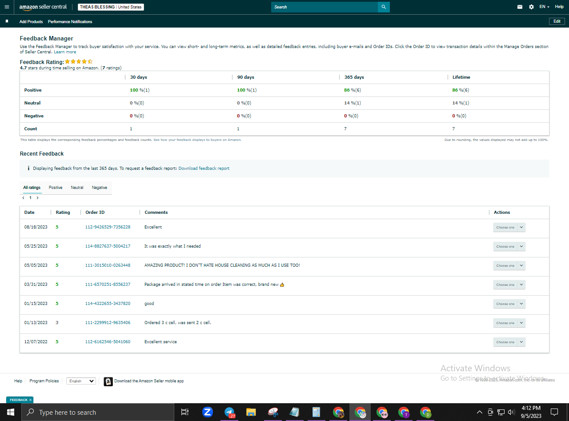Viewport: 569px width, 421px height.
Task: Go to previous feedback page arrow
Action: point(23,198)
